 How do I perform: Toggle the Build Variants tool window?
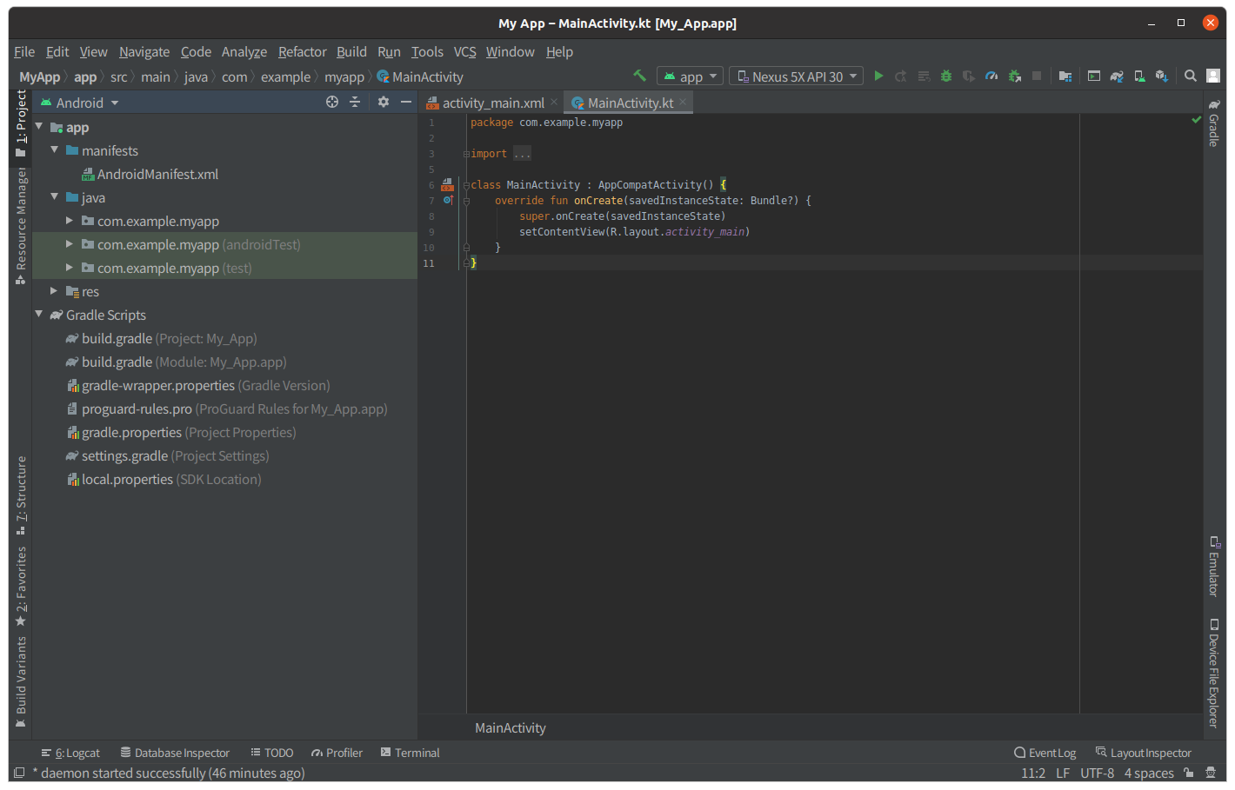coord(20,682)
